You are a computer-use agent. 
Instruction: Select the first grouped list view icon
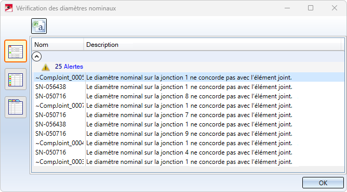pos(16,51)
